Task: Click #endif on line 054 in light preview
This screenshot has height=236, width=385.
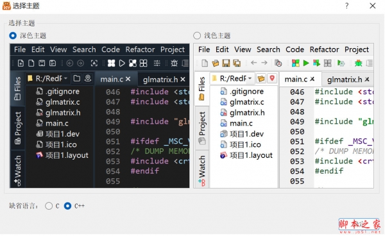Action: click(329, 171)
